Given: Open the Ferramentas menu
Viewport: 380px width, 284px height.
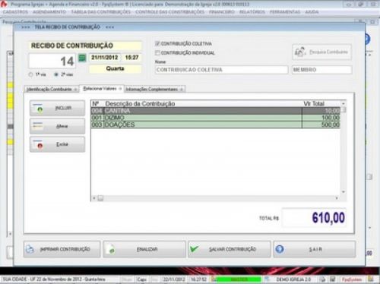Looking at the screenshot, I should click(x=285, y=12).
